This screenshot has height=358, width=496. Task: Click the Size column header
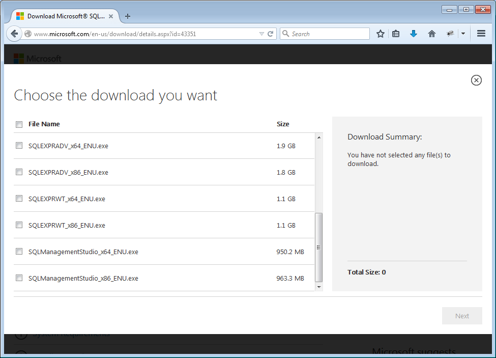pyautogui.click(x=283, y=124)
